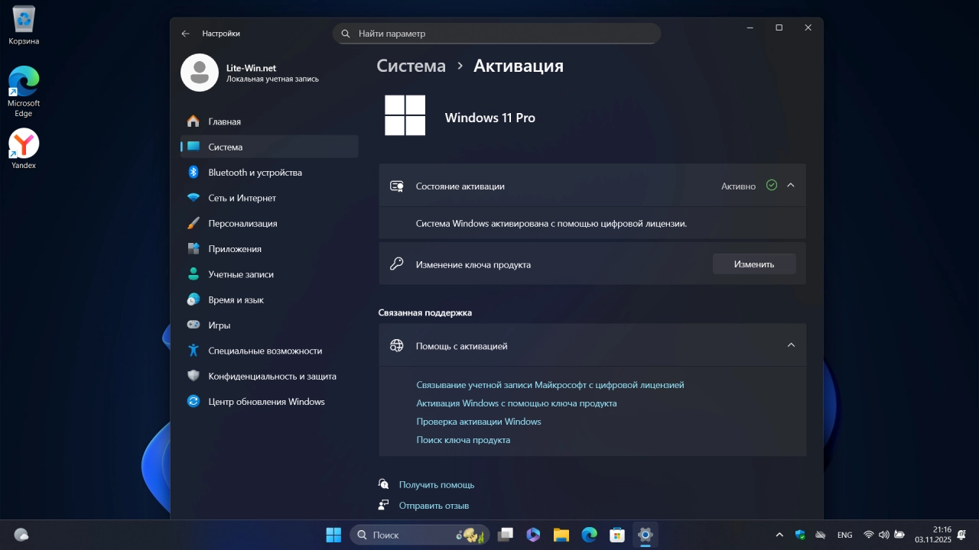The height and width of the screenshot is (550, 979).
Task: Maximize the Settings window
Action: point(779,27)
